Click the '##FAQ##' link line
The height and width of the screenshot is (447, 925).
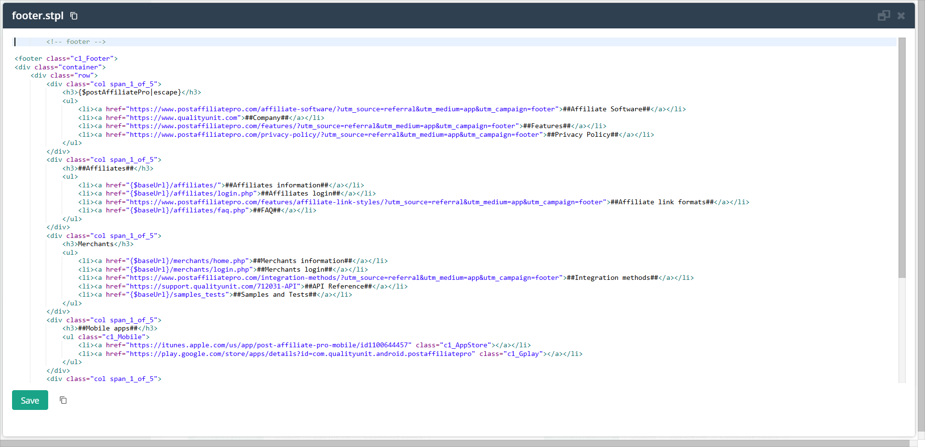click(x=197, y=210)
